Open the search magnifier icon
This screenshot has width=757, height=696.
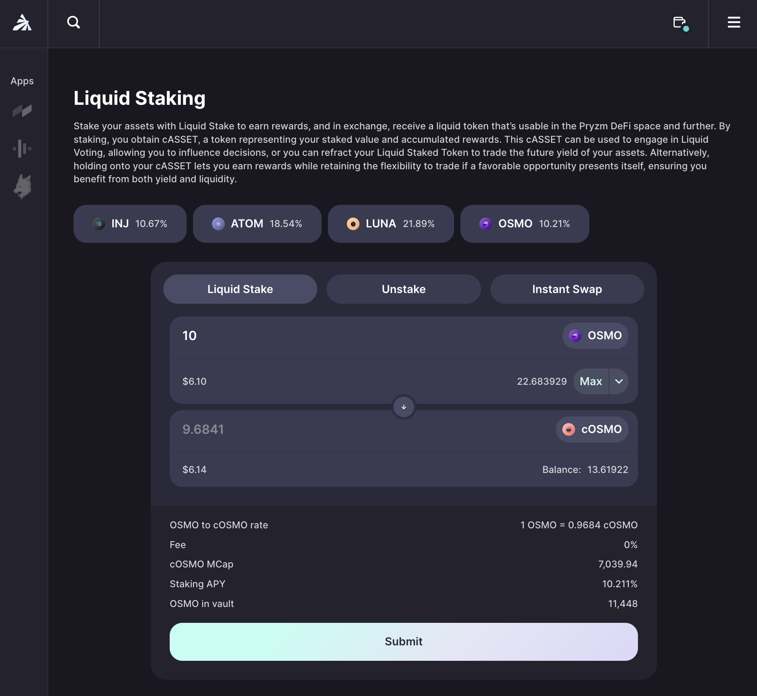(74, 23)
